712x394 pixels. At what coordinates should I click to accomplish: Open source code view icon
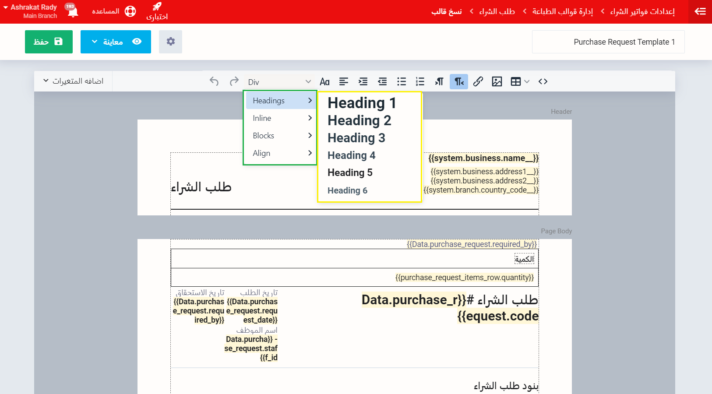coord(543,81)
